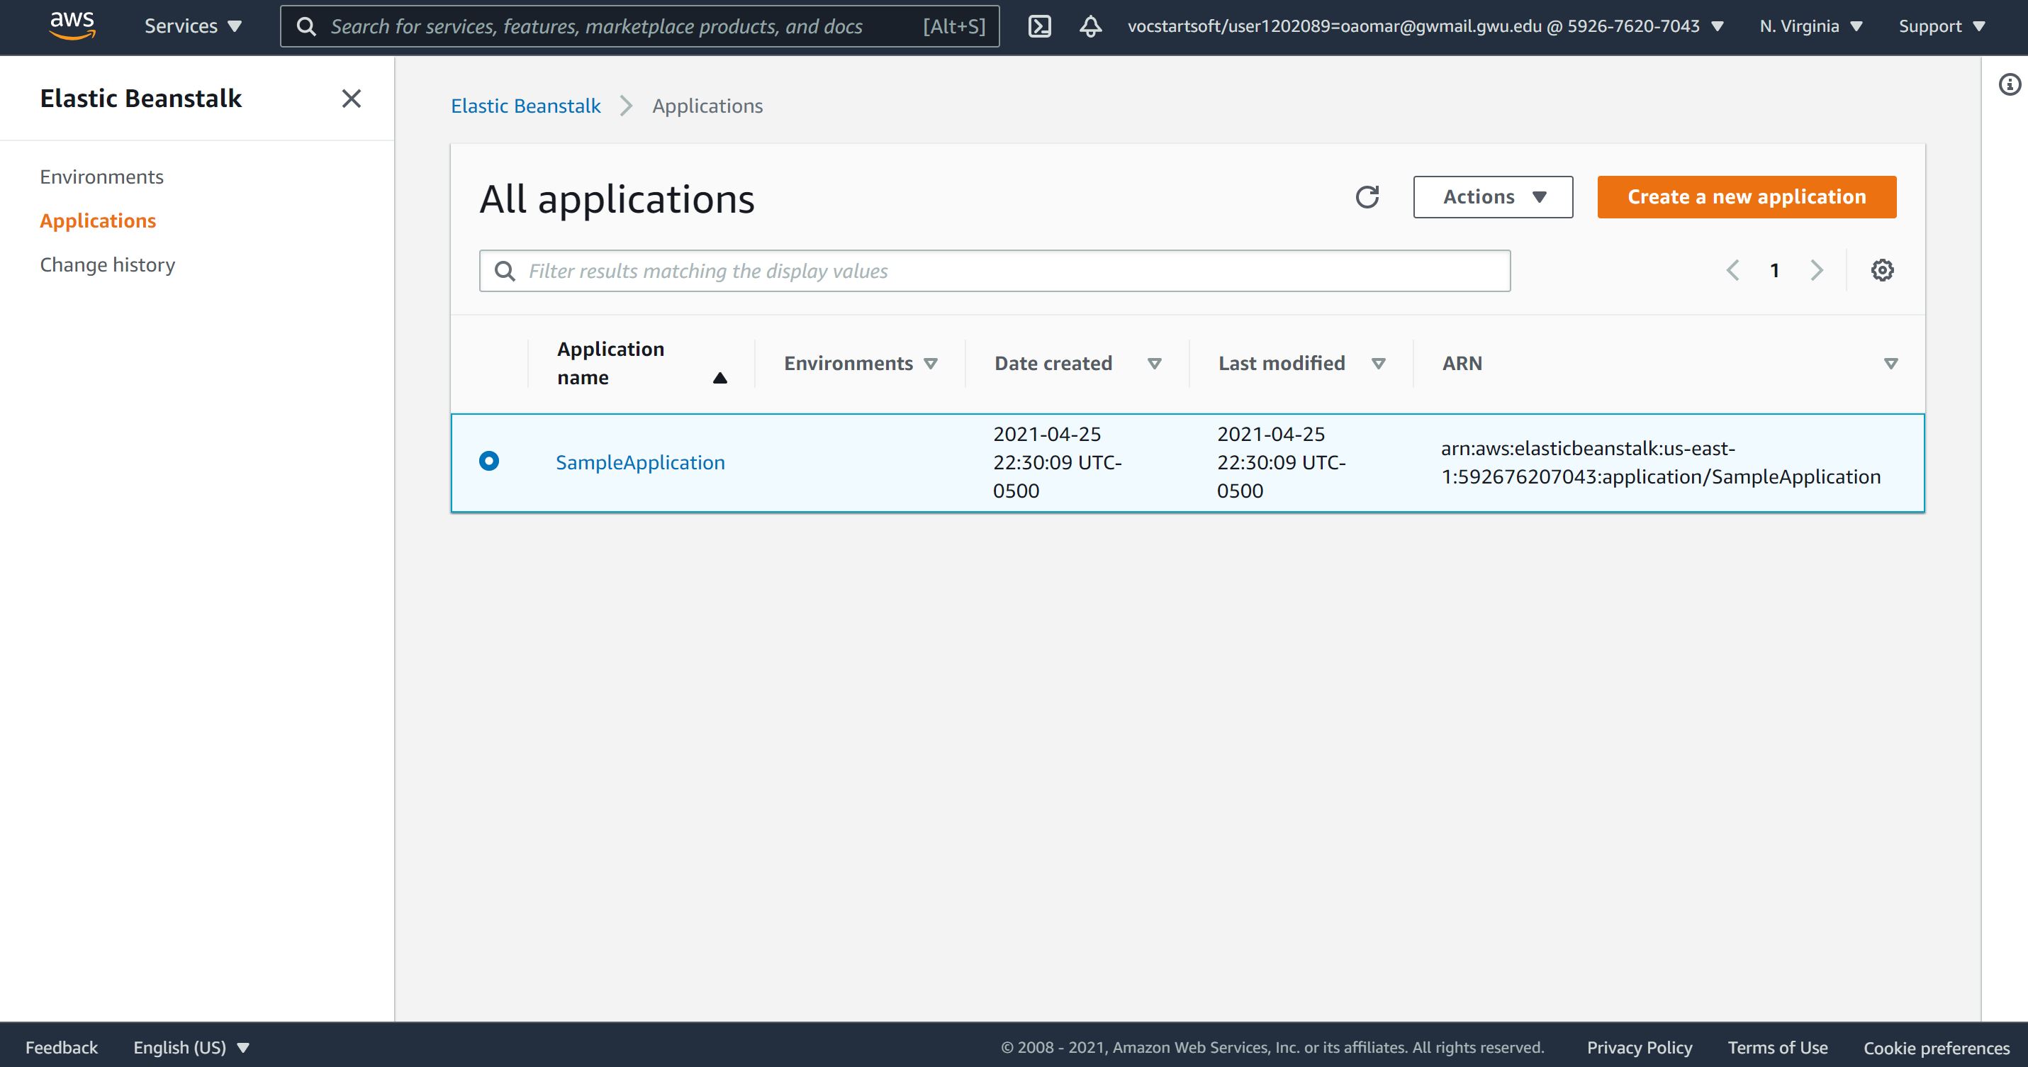Go to the previous page arrow
Screen dimensions: 2028x1067
pyautogui.click(x=1733, y=271)
